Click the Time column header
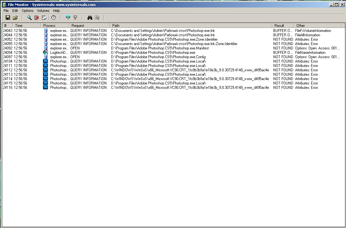Image resolution: width=346 pixels, height=228 pixels. click(27, 26)
